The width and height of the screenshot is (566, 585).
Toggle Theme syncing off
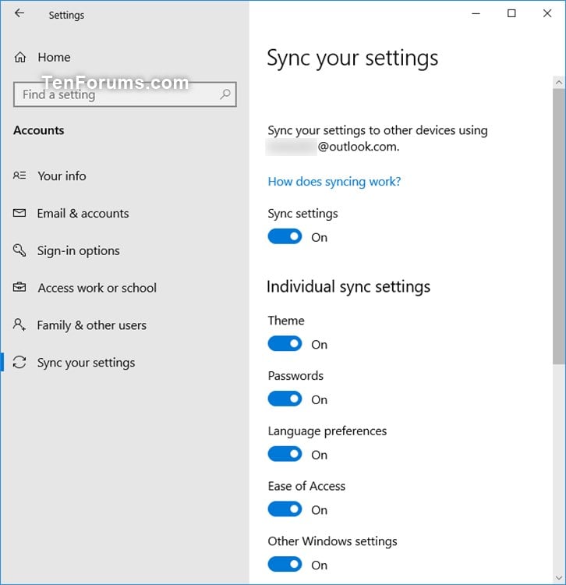tap(285, 344)
